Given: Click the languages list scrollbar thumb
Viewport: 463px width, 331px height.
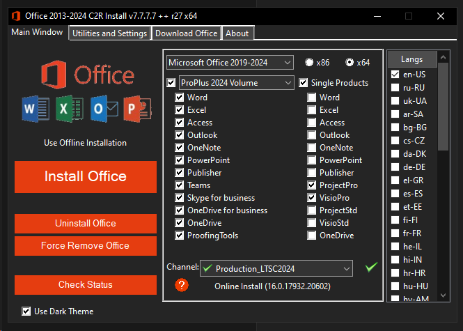Looking at the screenshot, I should pyautogui.click(x=444, y=107).
